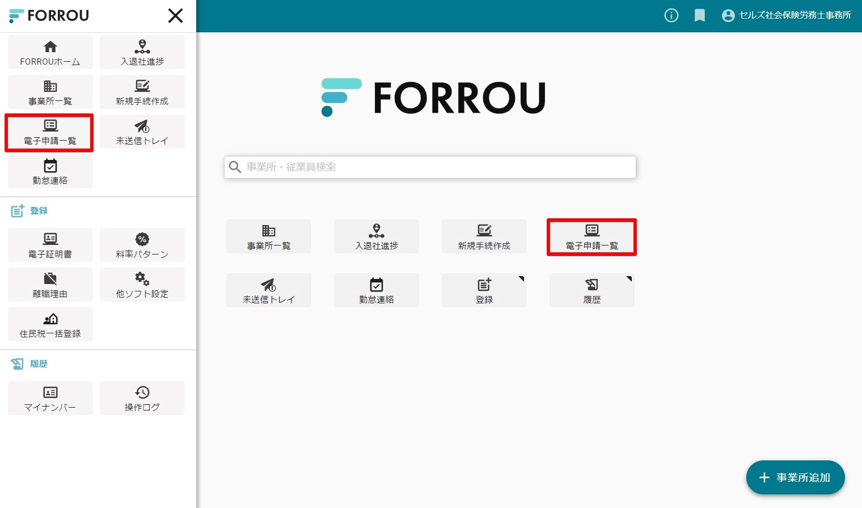The image size is (862, 508).
Task: Open FORROUホーム in the sidebar
Action: [50, 52]
